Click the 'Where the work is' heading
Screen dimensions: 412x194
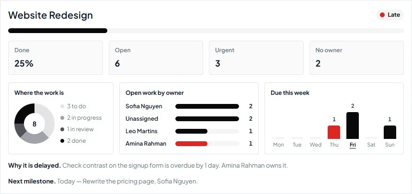click(39, 93)
